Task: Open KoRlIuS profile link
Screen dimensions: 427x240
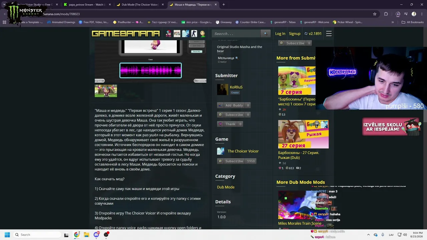Action: tap(236, 87)
